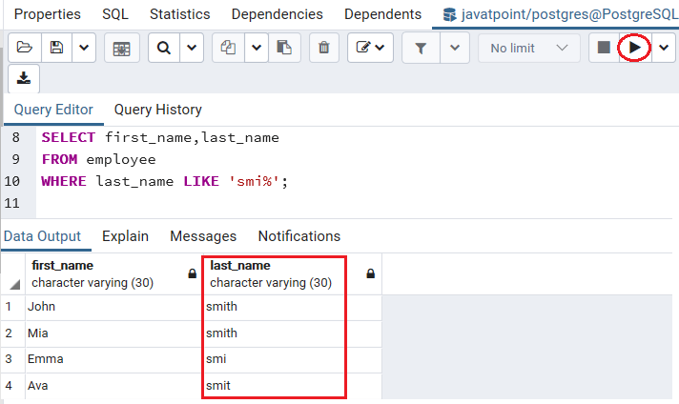This screenshot has height=404, width=679.
Task: Click the 'Ava' cell
Action: pyautogui.click(x=113, y=386)
